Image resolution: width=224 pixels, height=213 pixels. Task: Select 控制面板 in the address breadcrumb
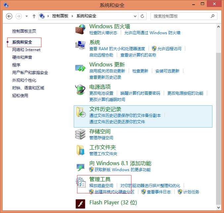click(60, 16)
